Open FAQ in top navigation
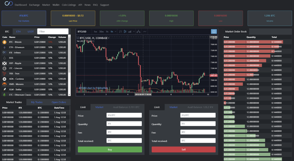 tap(95, 5)
